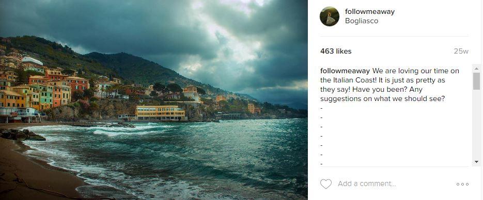
Task: Like the post with the heart icon
Action: [325, 184]
